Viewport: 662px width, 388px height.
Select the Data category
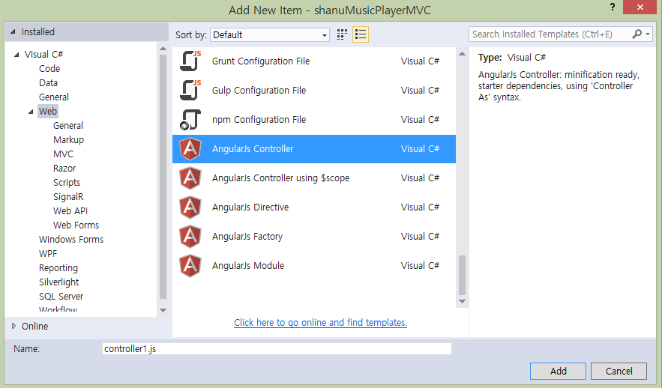(48, 82)
